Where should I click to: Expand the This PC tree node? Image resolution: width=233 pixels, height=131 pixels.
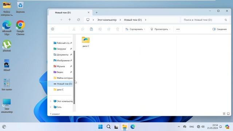[x=50, y=101]
